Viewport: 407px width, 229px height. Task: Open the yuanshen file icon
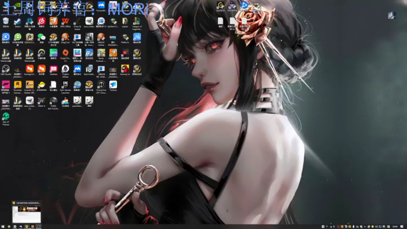(77, 101)
